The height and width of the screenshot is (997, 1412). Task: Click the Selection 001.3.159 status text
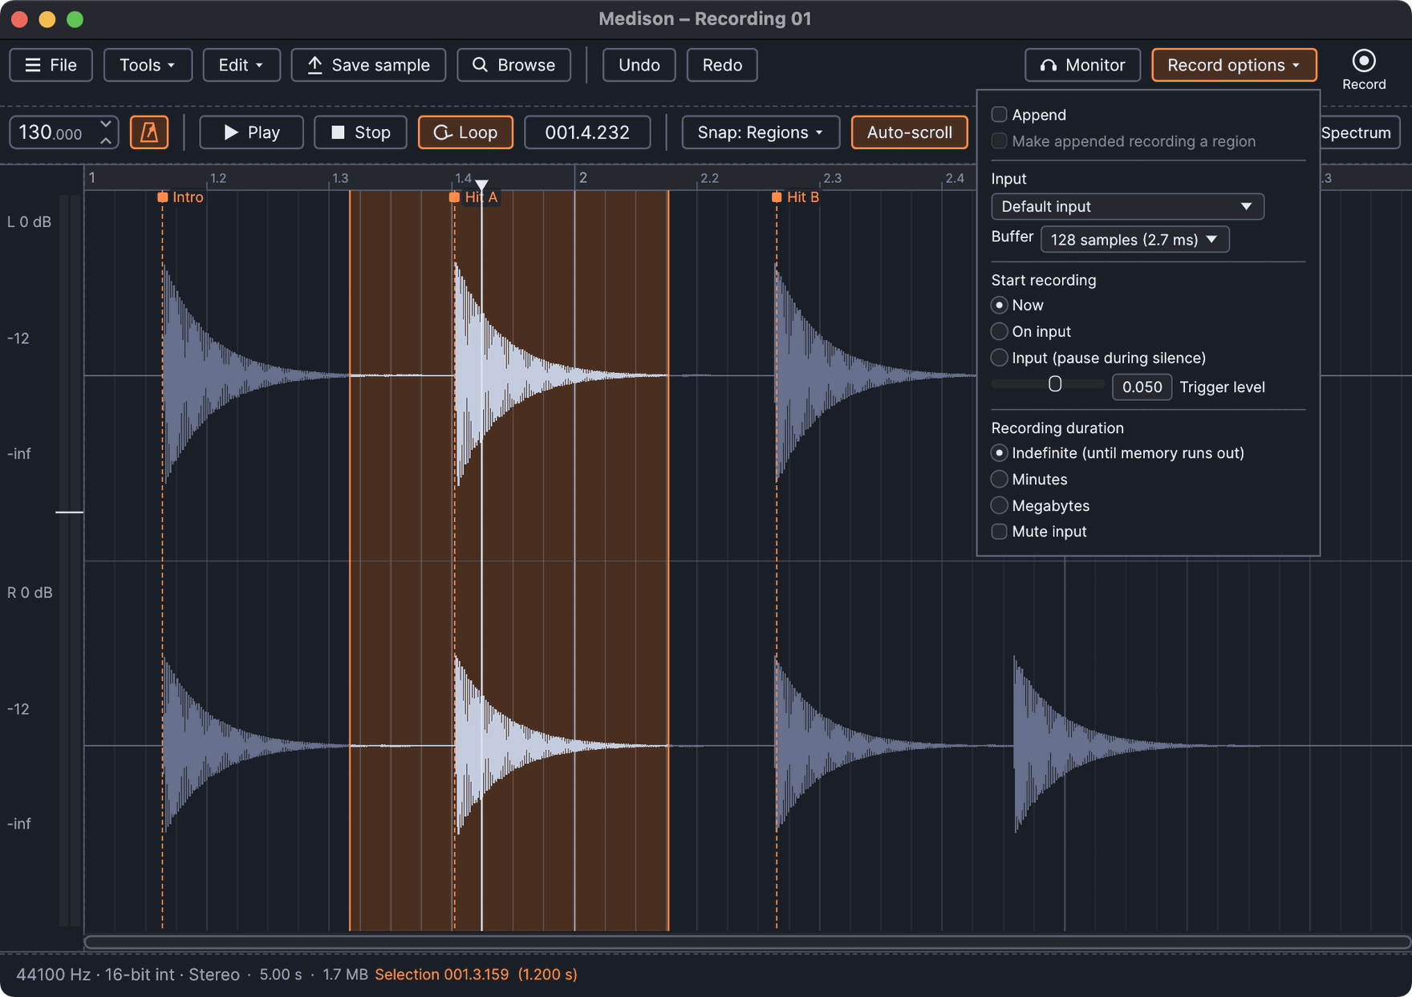476,975
